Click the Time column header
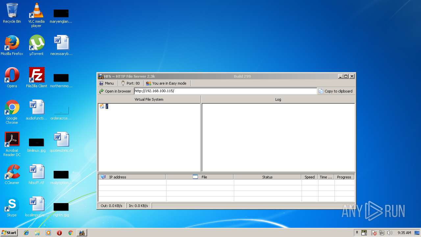The width and height of the screenshot is (421, 237). (326, 177)
